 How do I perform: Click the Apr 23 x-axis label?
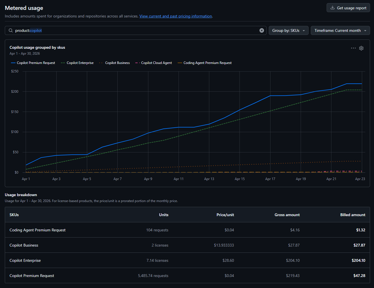point(360,179)
